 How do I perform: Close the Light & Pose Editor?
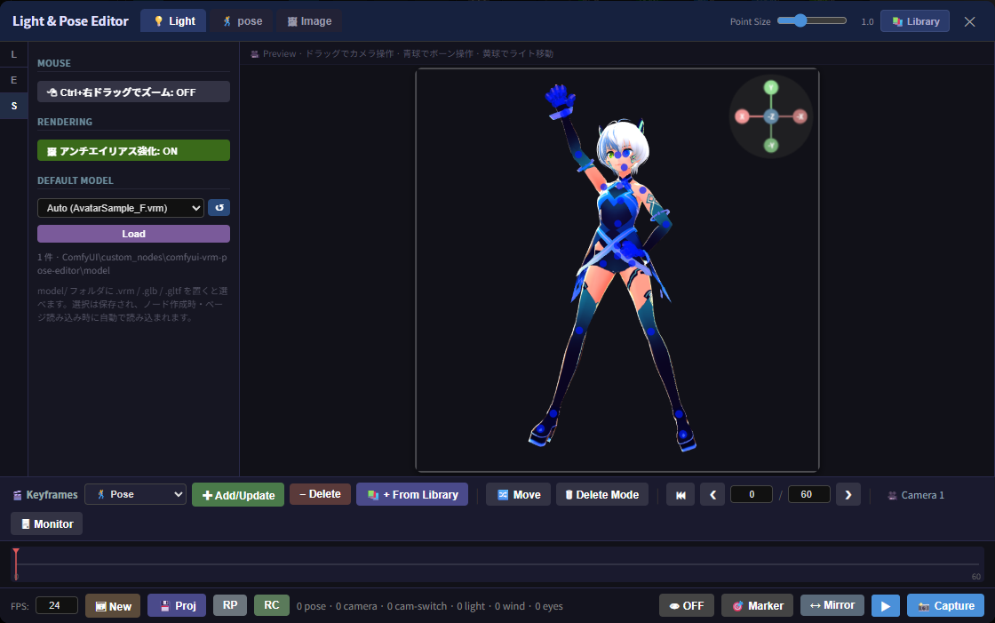(969, 21)
